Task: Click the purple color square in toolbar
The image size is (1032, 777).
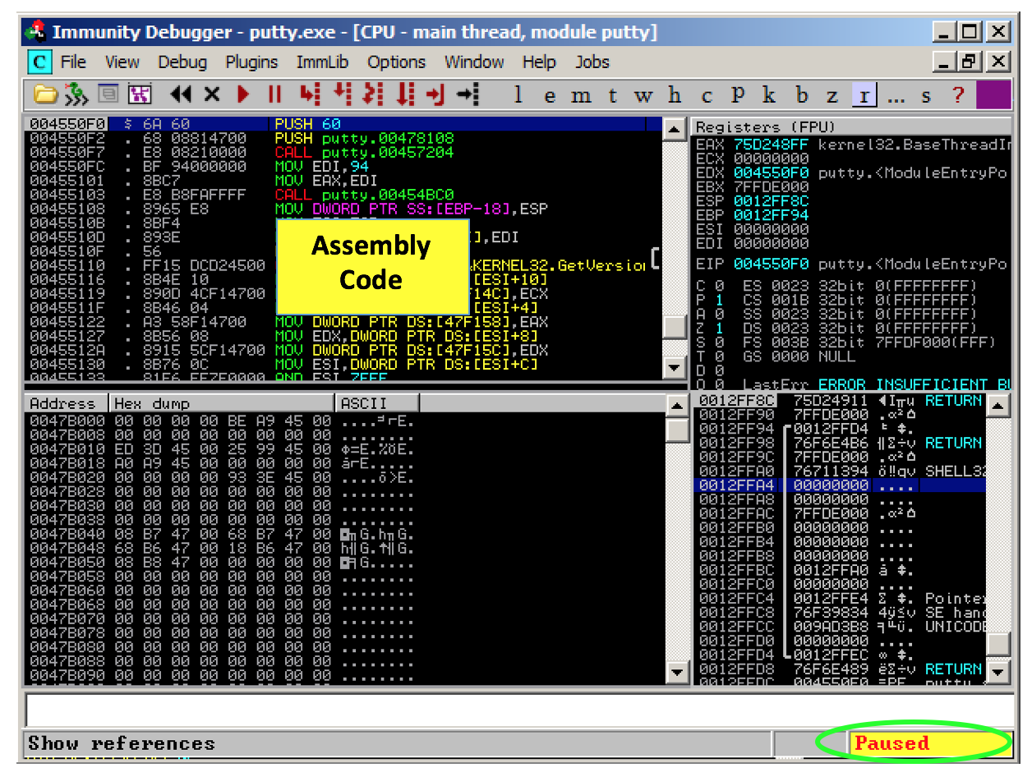Action: tap(993, 95)
